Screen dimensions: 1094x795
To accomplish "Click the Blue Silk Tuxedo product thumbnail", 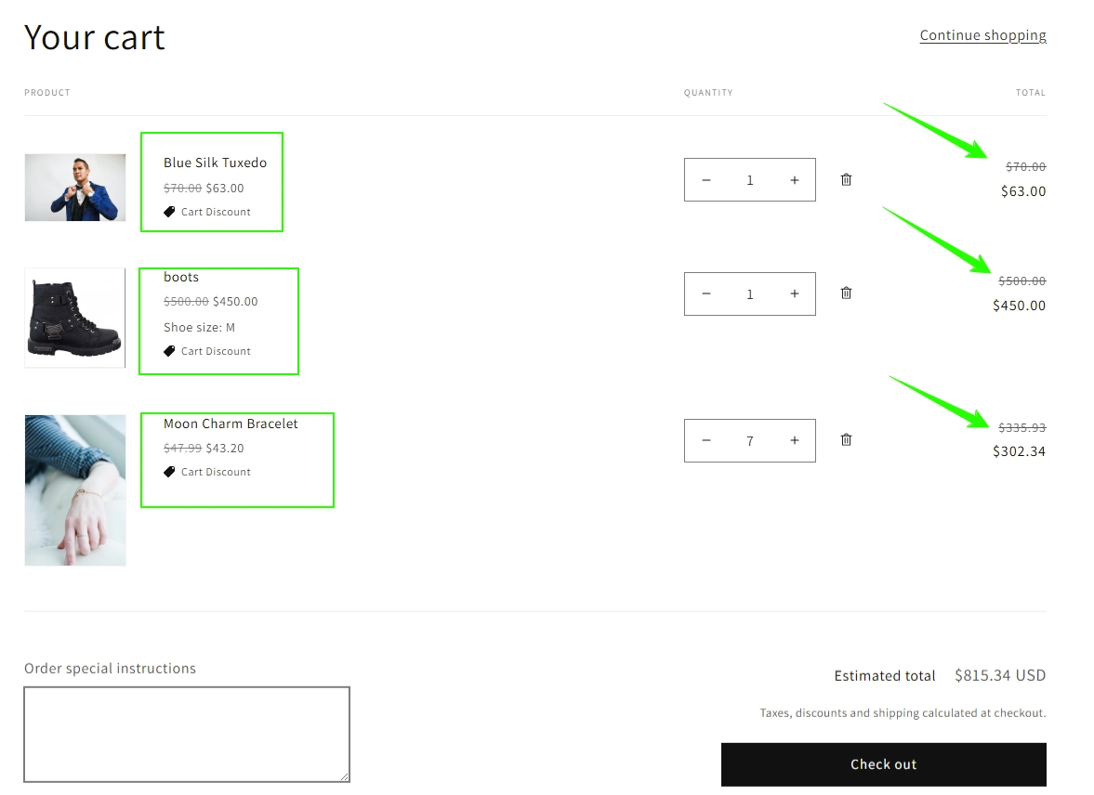I will pyautogui.click(x=74, y=187).
